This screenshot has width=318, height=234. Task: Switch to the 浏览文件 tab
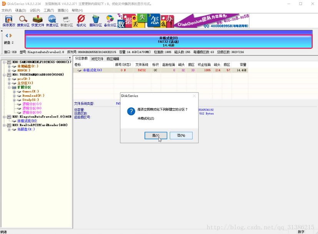pyautogui.click(x=97, y=59)
